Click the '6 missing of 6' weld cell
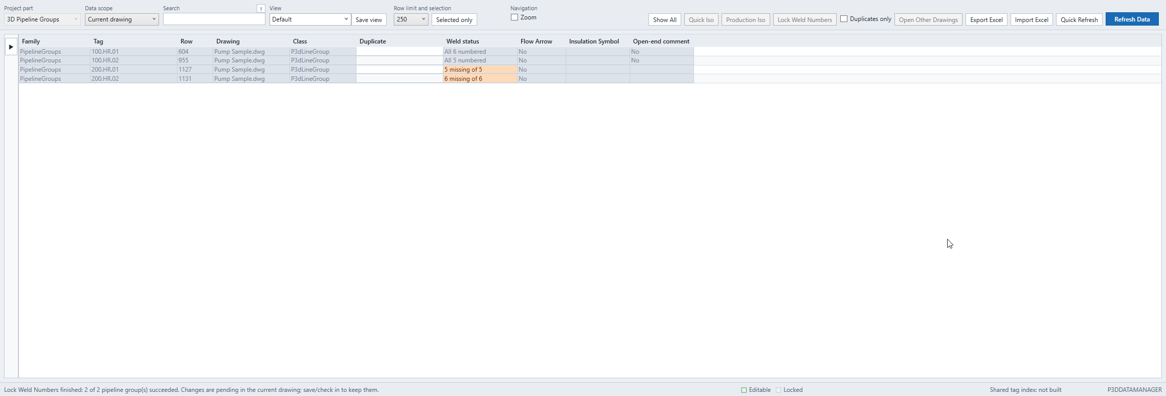Viewport: 1166px width, 396px height. (x=480, y=79)
